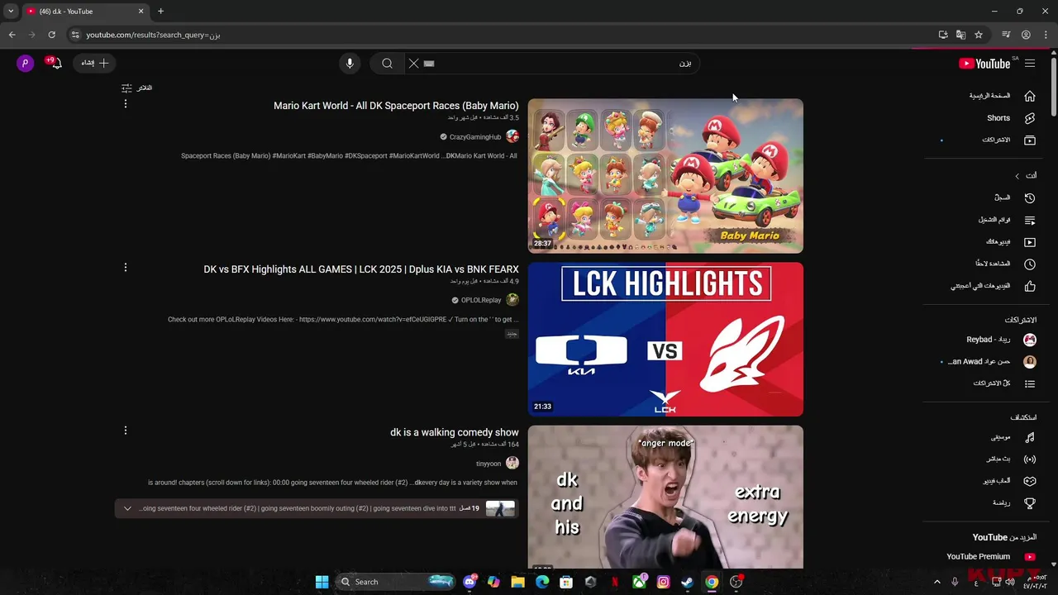Viewport: 1058px width, 595px height.
Task: Reload the page in Chrome
Action: (x=51, y=35)
